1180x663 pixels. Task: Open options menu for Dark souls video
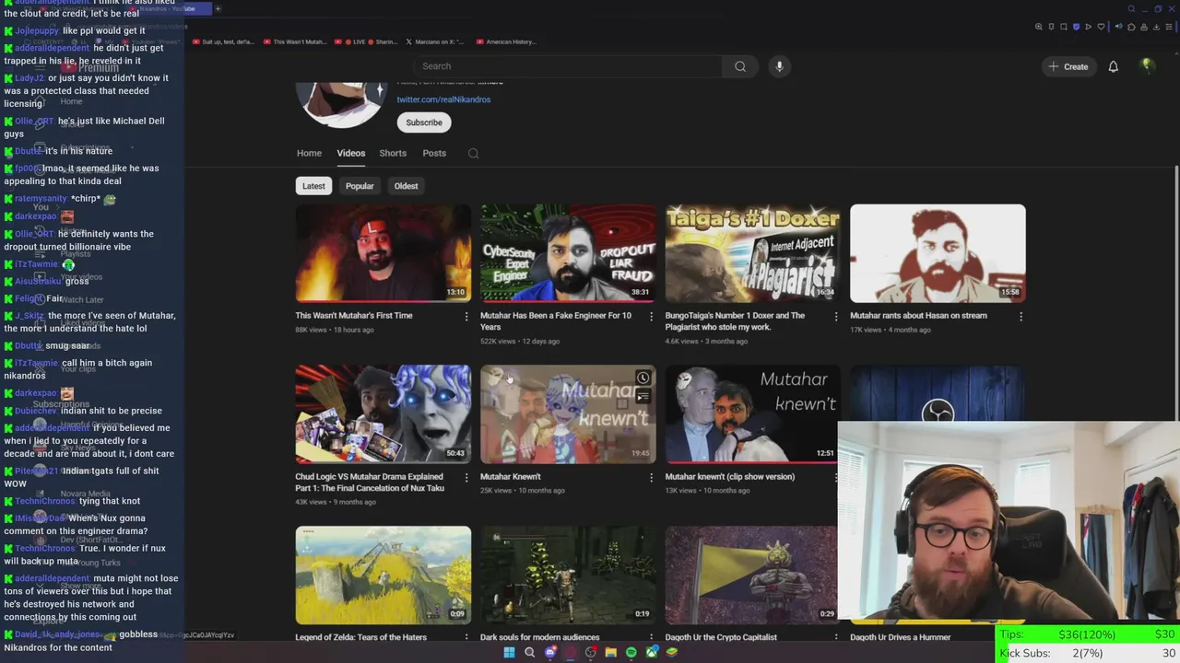click(651, 638)
